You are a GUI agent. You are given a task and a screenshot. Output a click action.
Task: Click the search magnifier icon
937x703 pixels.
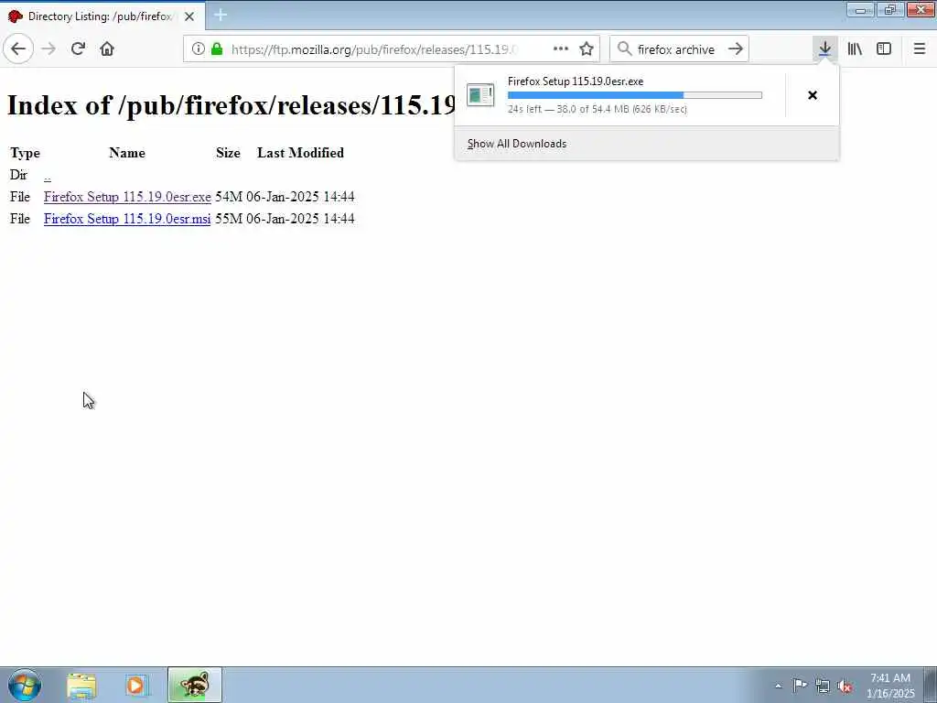624,49
